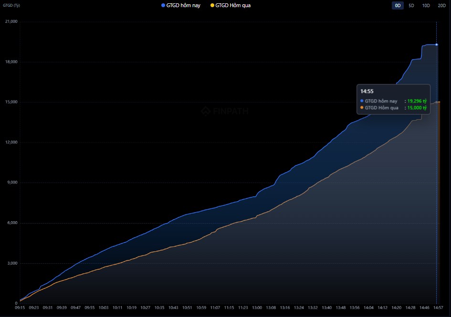Switch to the 5D time range
Screen dimensions: 451x317
(411, 5)
